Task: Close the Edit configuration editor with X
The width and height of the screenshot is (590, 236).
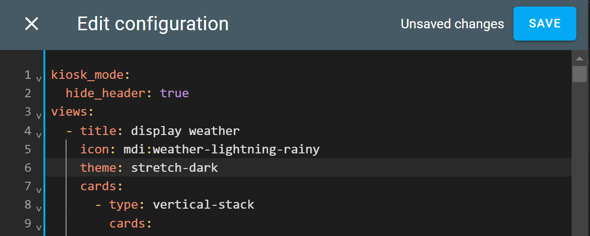Action: click(x=32, y=24)
